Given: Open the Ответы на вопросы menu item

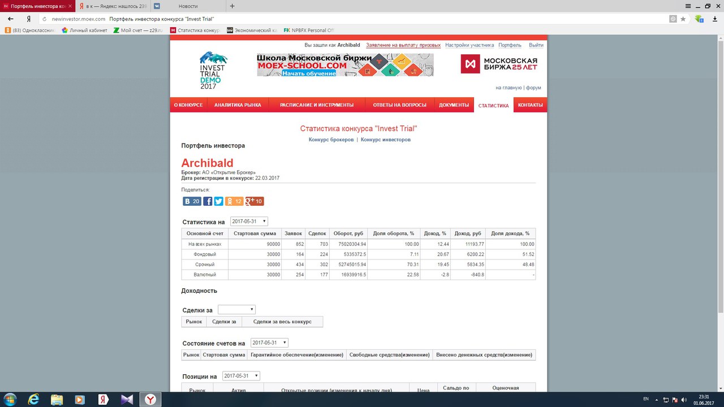Looking at the screenshot, I should point(399,105).
